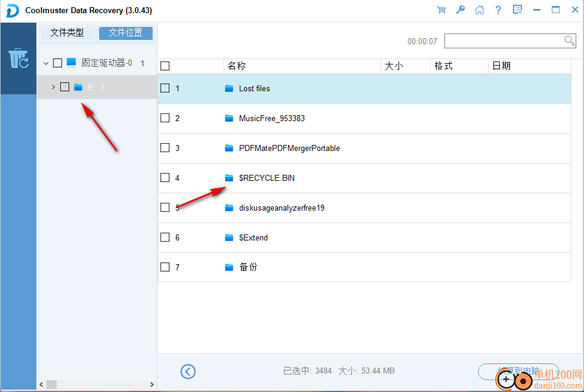Collapse the 固定驱动器-0 tree node
The image size is (584, 392).
point(46,63)
